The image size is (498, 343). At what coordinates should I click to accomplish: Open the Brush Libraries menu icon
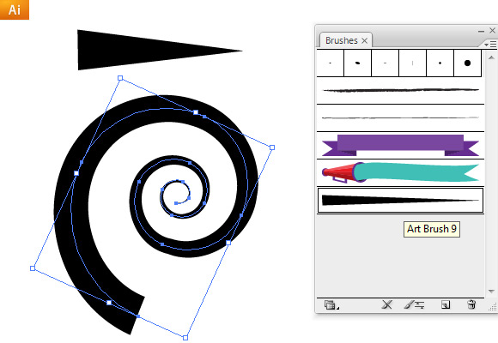331,305
